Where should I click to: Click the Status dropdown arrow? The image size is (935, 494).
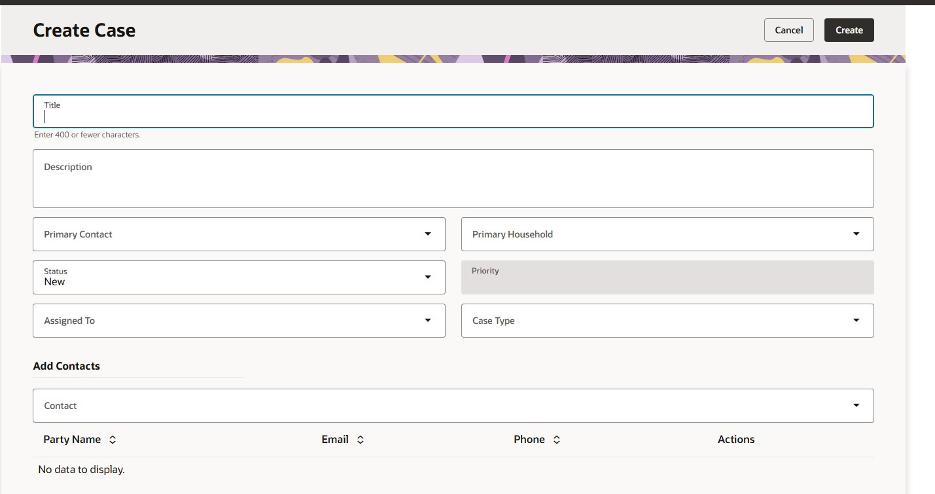pyautogui.click(x=428, y=277)
